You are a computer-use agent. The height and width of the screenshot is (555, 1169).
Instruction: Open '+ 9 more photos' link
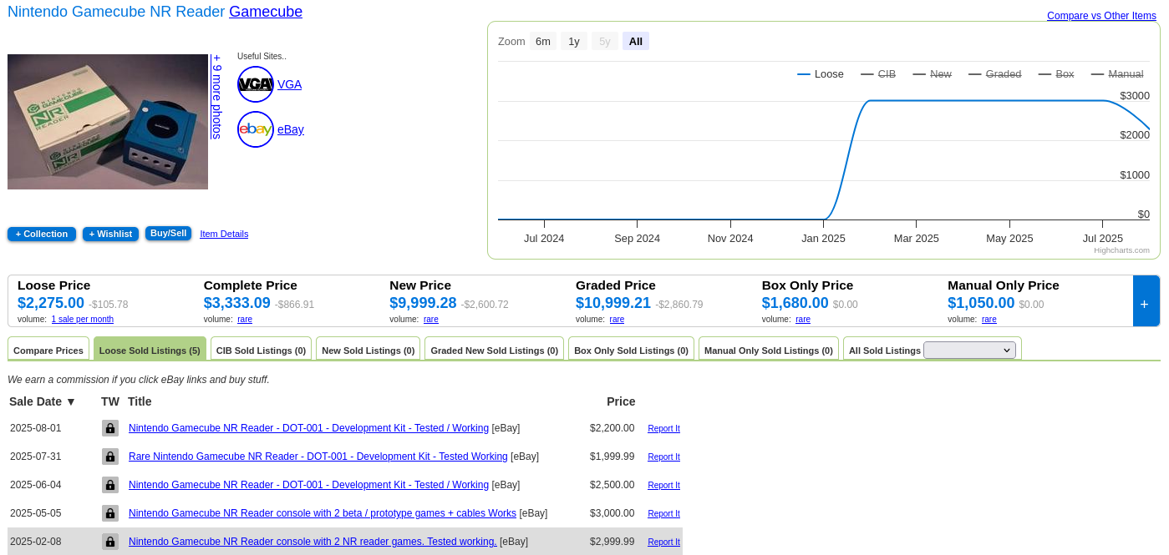216,97
